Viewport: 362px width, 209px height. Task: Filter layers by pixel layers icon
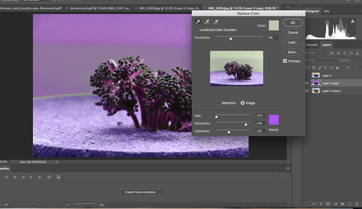tap(332, 53)
